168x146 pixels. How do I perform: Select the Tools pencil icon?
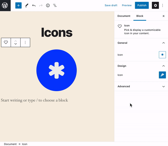tap(27, 5)
